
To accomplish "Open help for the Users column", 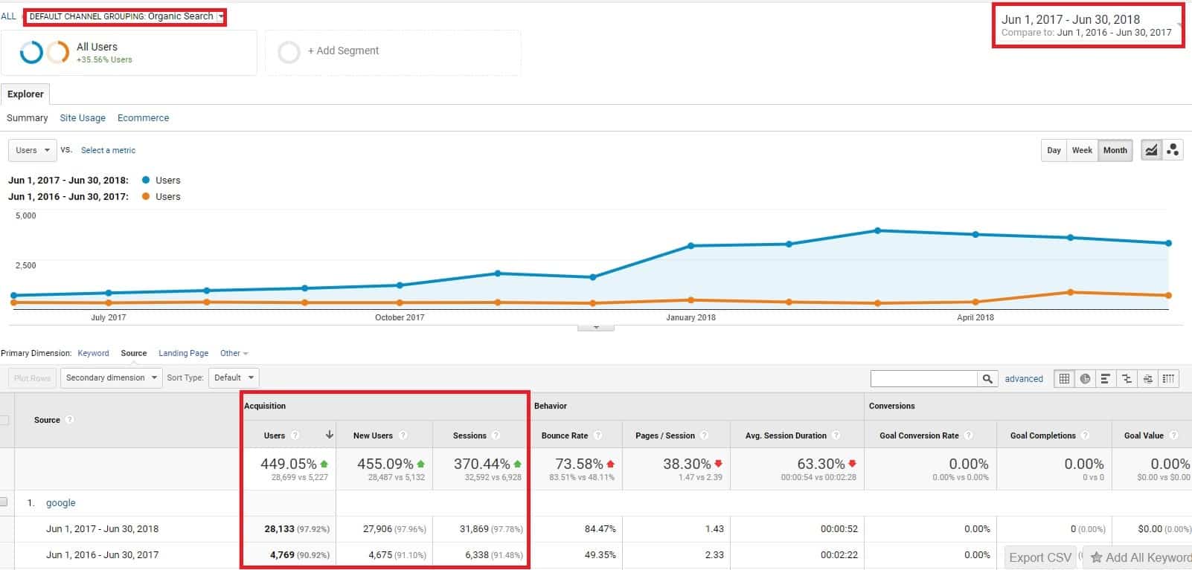I will [295, 435].
